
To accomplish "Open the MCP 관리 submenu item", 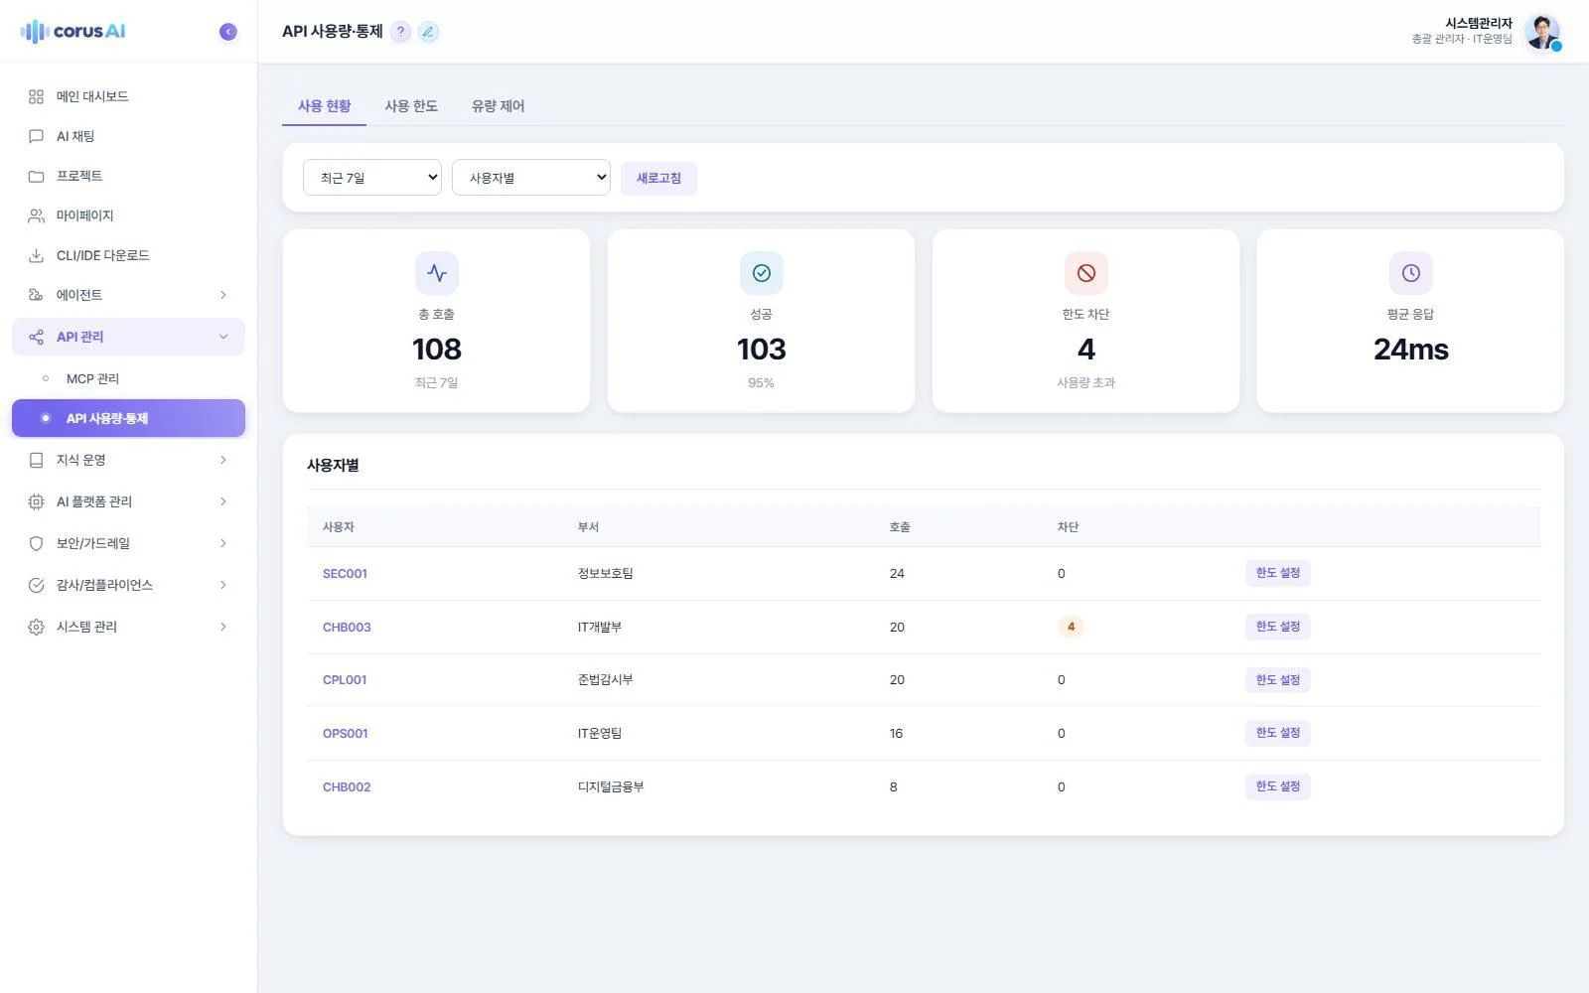I will tap(128, 378).
